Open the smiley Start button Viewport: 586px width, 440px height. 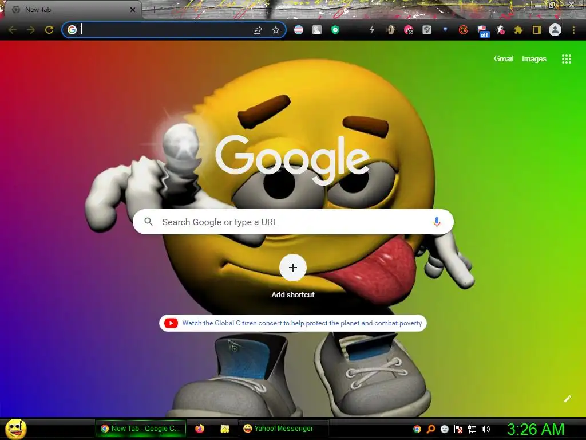(x=15, y=429)
